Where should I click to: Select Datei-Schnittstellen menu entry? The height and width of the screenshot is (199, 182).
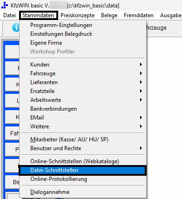pos(82,170)
